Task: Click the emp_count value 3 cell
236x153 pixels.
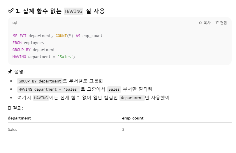Action: [x=123, y=129]
